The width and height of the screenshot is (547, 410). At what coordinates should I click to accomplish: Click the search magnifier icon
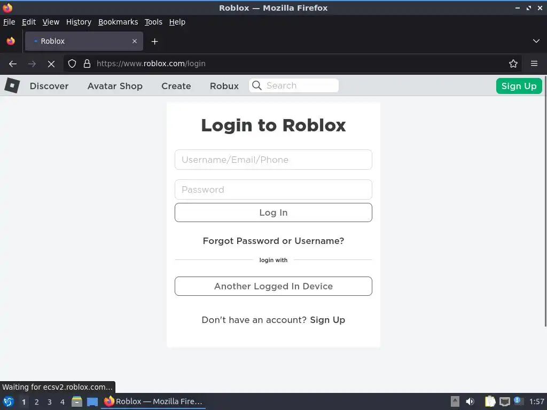pos(257,85)
